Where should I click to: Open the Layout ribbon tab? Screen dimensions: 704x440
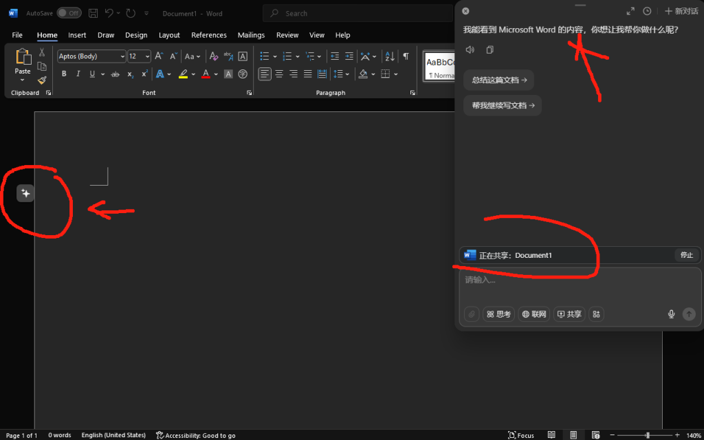tap(169, 35)
